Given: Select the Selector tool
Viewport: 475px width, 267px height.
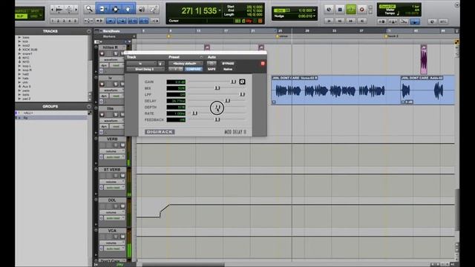Looking at the screenshot, I should [115, 9].
